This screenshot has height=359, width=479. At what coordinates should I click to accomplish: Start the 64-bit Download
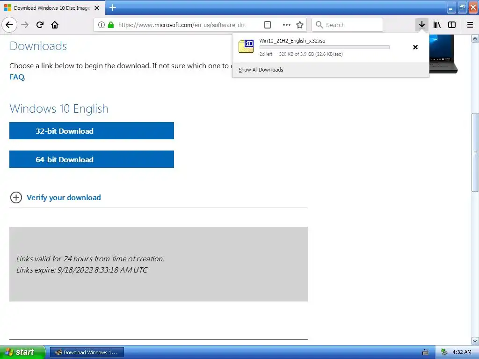click(92, 159)
